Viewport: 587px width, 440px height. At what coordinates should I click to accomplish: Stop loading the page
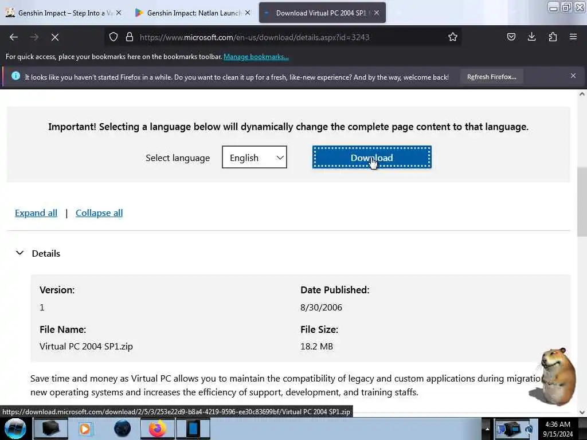[55, 37]
